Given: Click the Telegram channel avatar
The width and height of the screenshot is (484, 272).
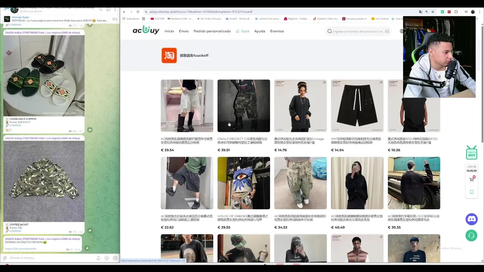Looking at the screenshot, I should tap(14, 9).
